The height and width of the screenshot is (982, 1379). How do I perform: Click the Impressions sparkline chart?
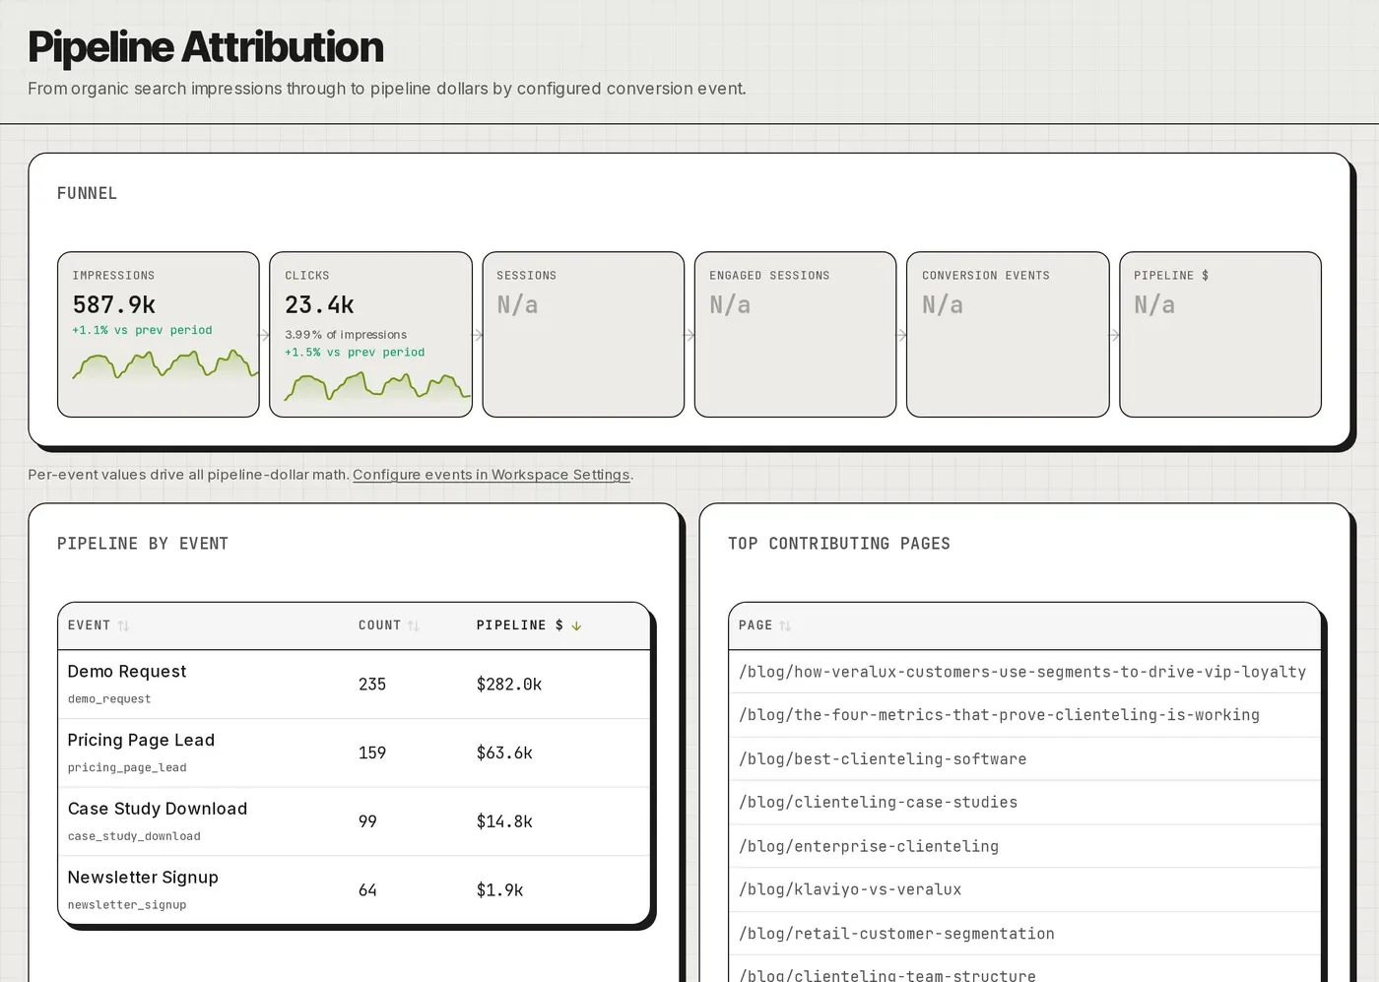point(164,365)
